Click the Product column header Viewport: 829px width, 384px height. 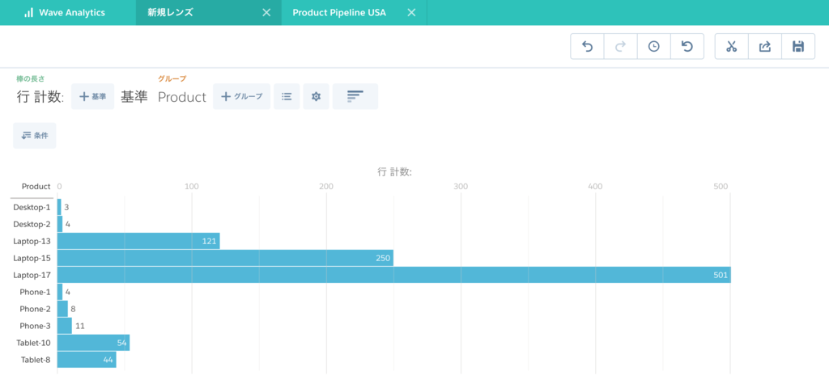point(36,187)
